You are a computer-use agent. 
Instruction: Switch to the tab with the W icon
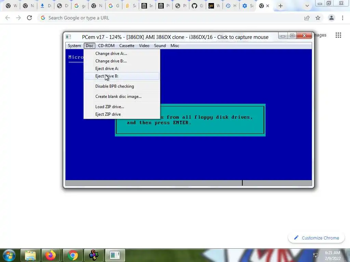[x=214, y=6]
